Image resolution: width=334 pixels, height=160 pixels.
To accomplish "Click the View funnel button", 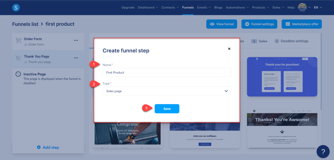I will tap(221, 24).
